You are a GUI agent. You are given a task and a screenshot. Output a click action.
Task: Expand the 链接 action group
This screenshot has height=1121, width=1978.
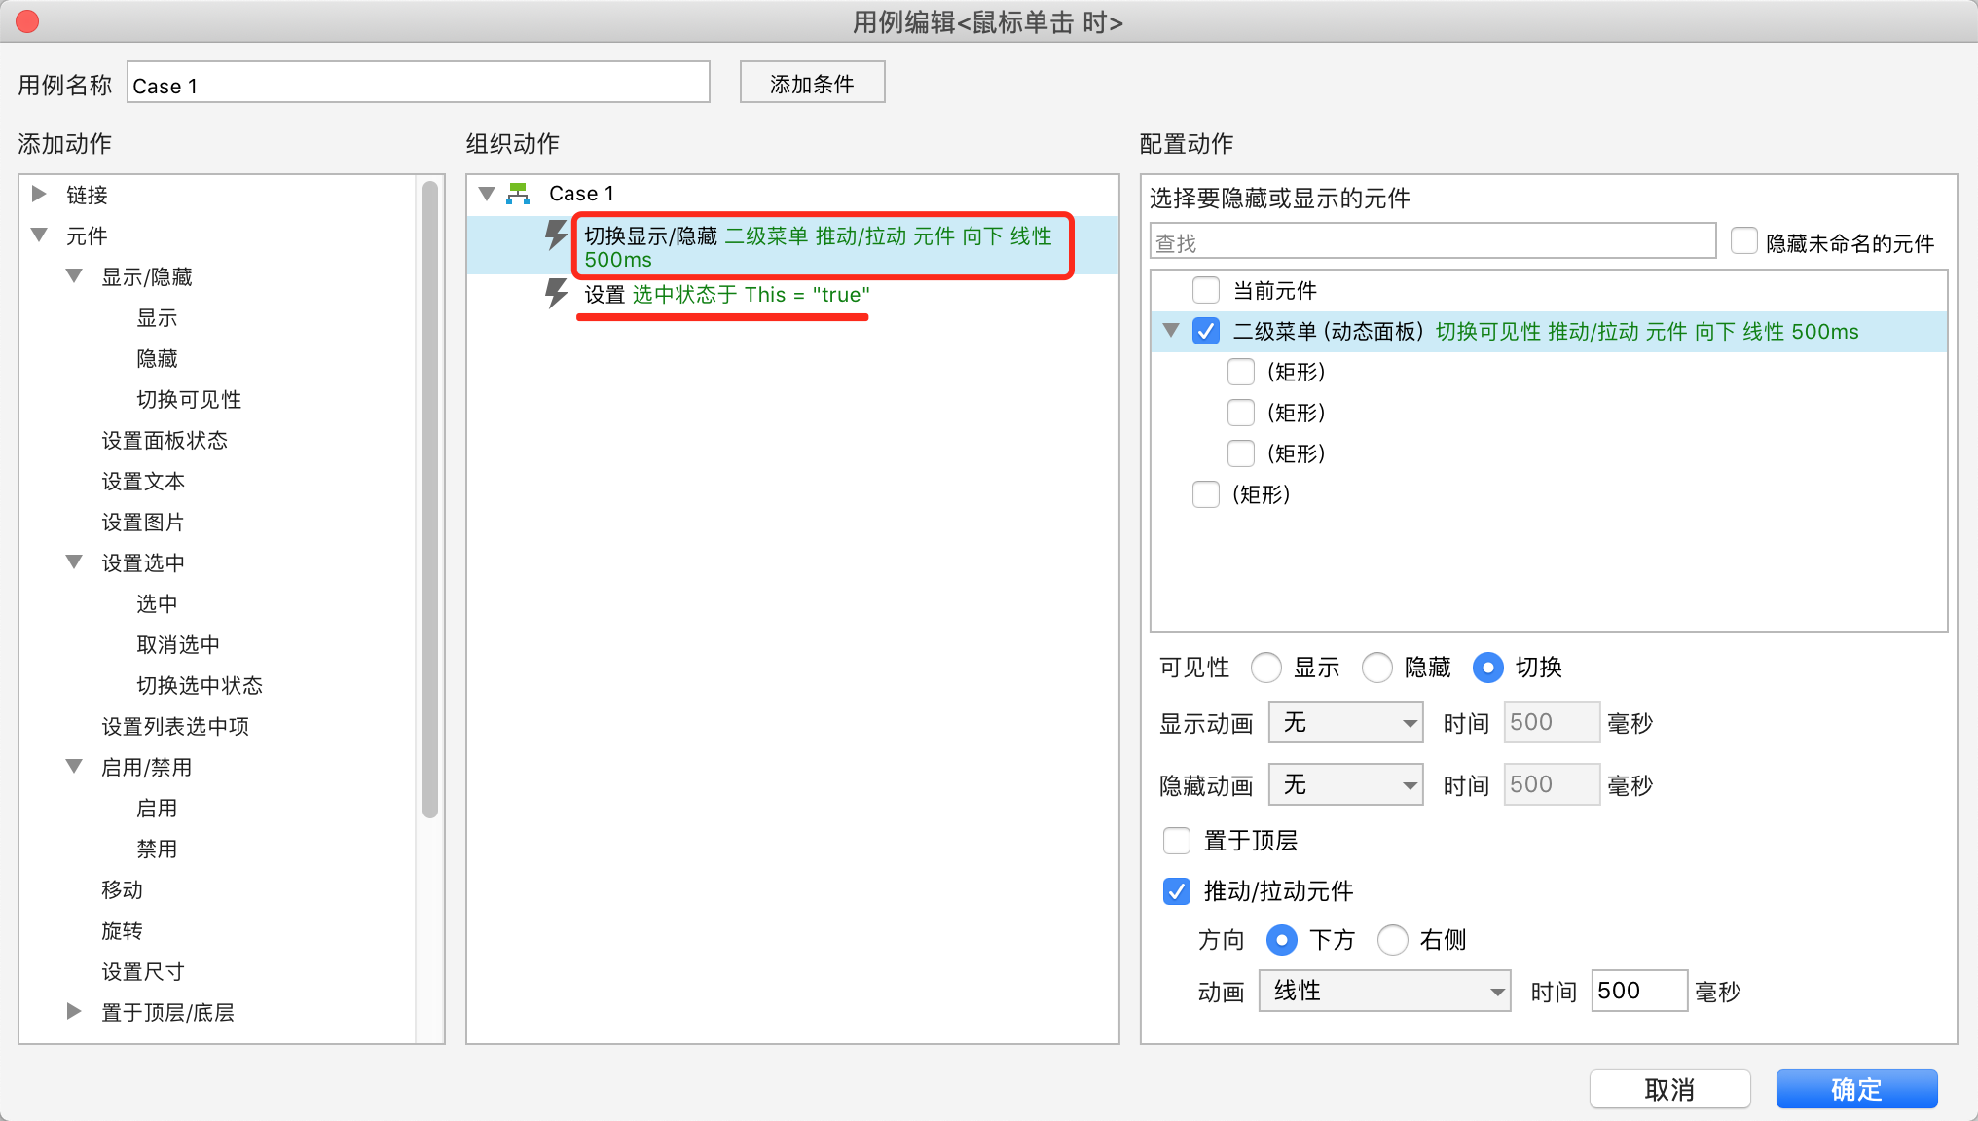click(39, 194)
